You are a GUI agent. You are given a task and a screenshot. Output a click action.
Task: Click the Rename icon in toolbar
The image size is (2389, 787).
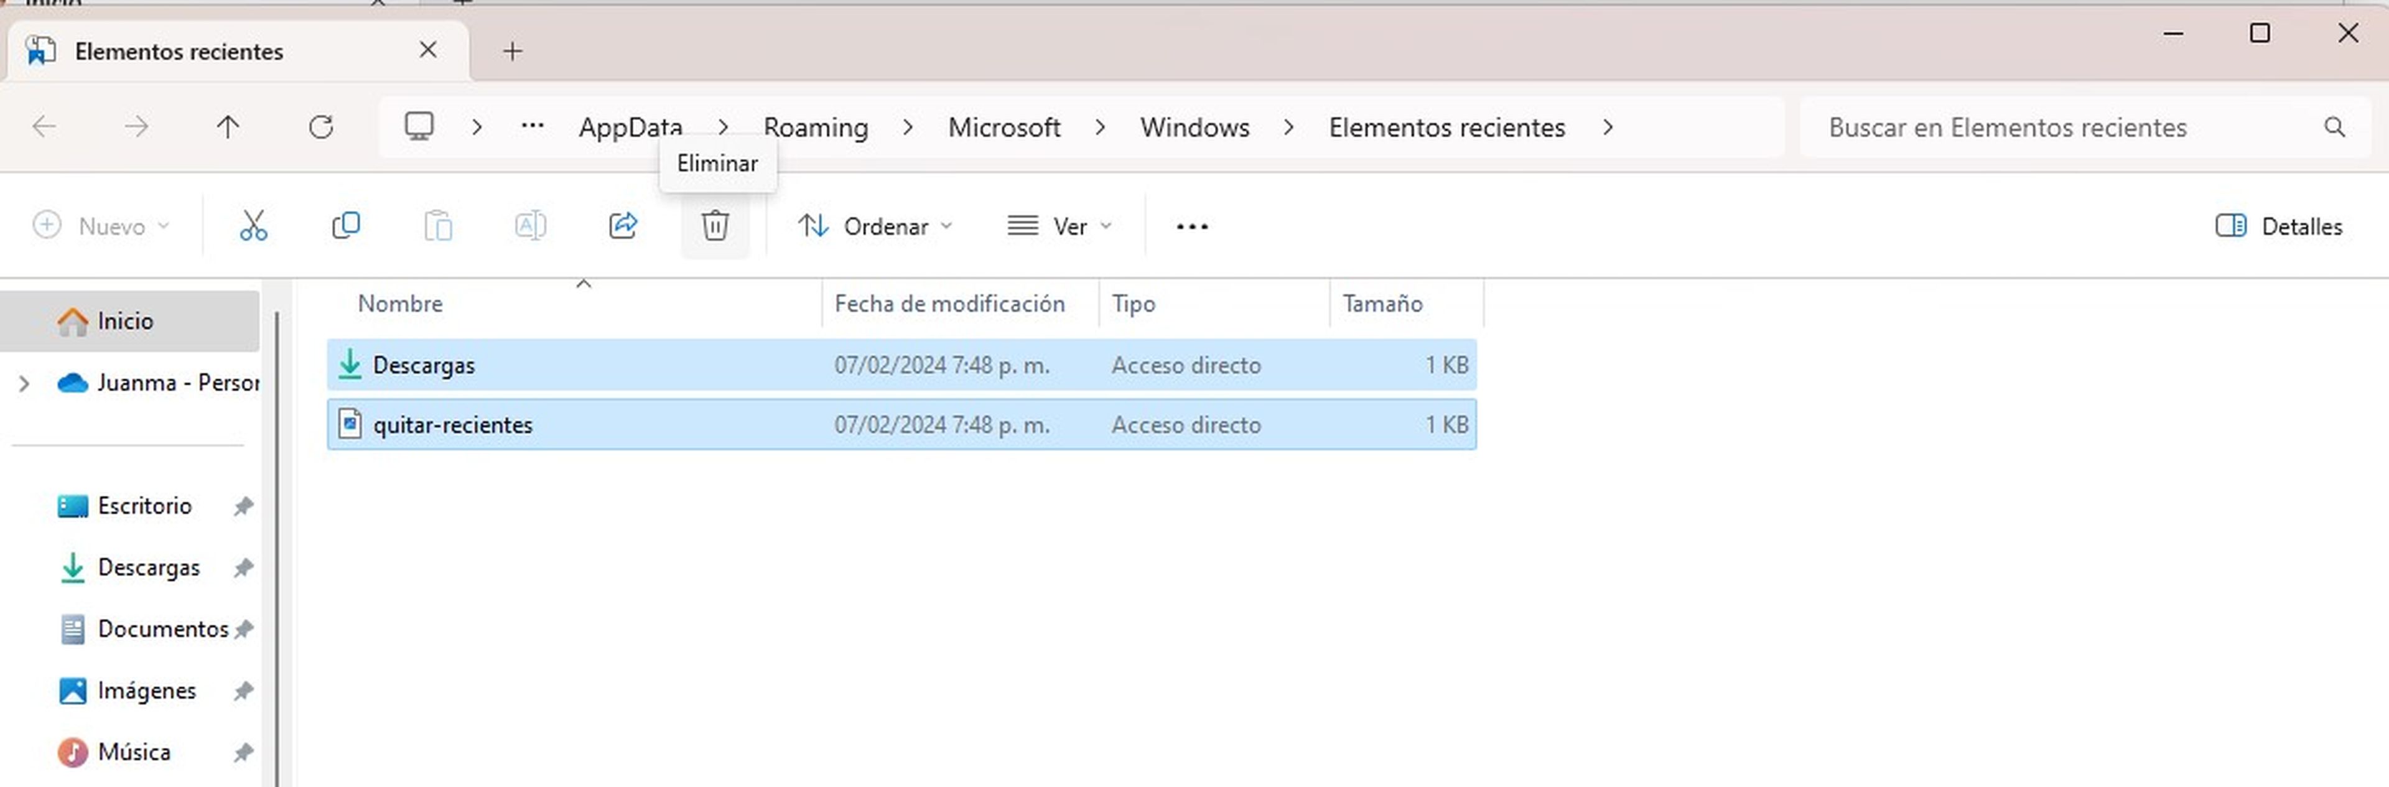(x=529, y=225)
